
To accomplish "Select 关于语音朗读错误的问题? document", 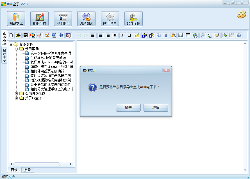I will coord(50,85).
